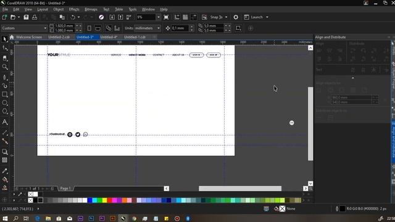Select the Color Eyedropper tool
395x222 pixels.
tap(4, 171)
